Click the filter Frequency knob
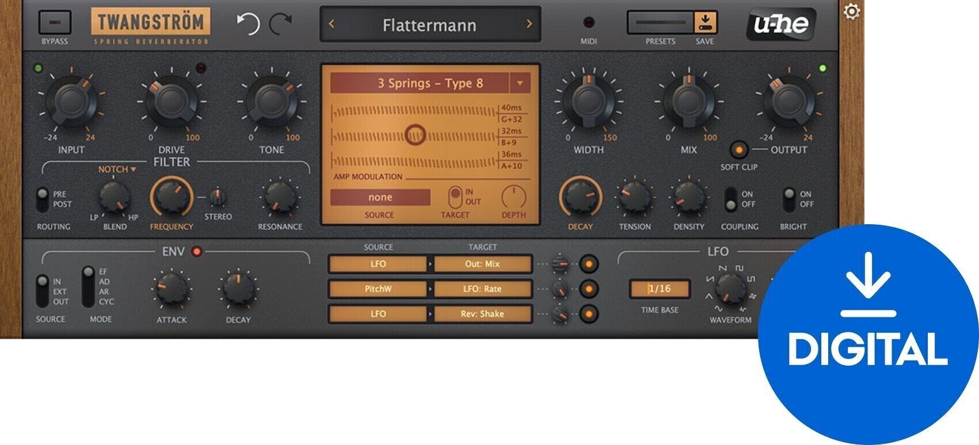Image resolution: width=979 pixels, height=445 pixels. [172, 197]
